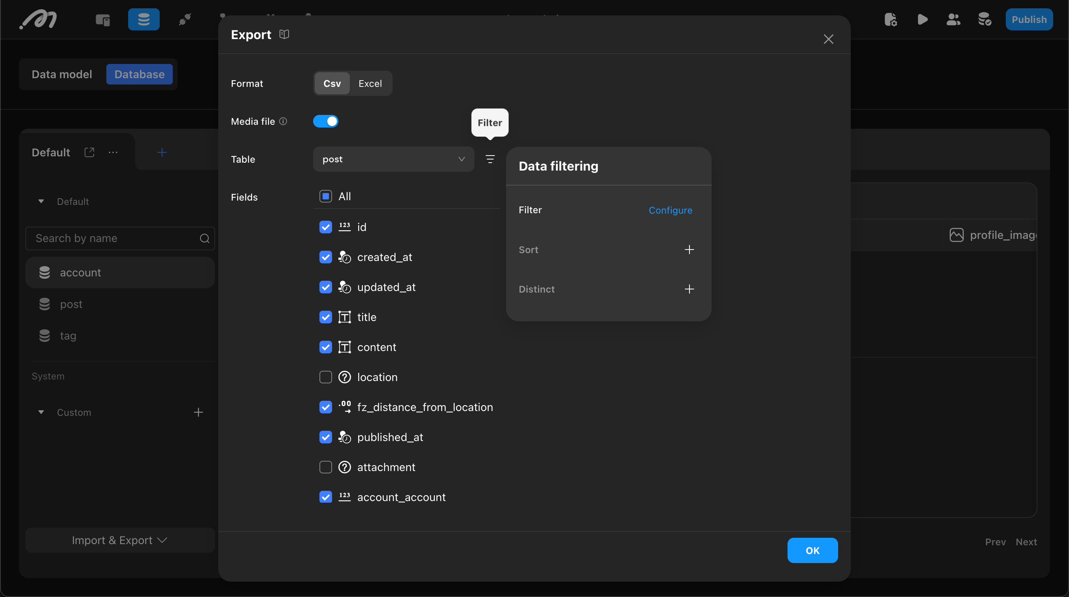Open the UI design view icon
The image size is (1069, 597).
[103, 19]
